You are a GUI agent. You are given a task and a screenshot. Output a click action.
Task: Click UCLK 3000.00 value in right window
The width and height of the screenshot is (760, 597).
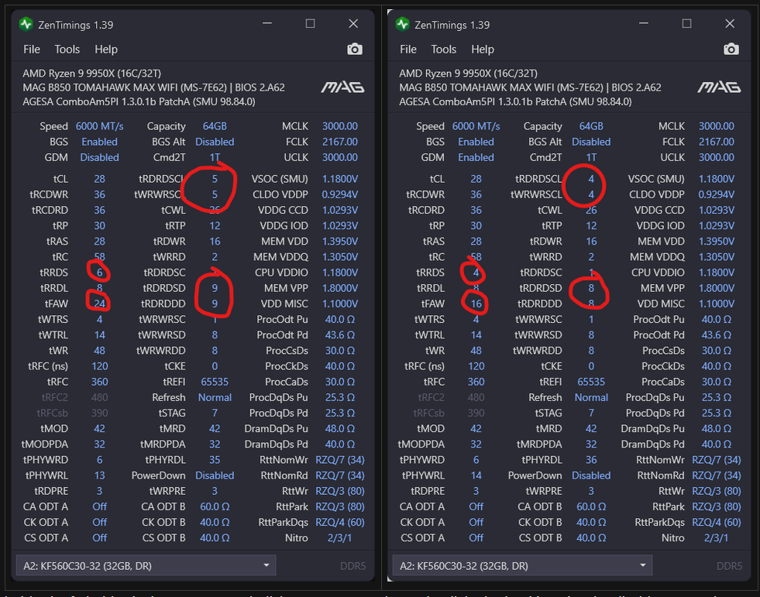[717, 157]
